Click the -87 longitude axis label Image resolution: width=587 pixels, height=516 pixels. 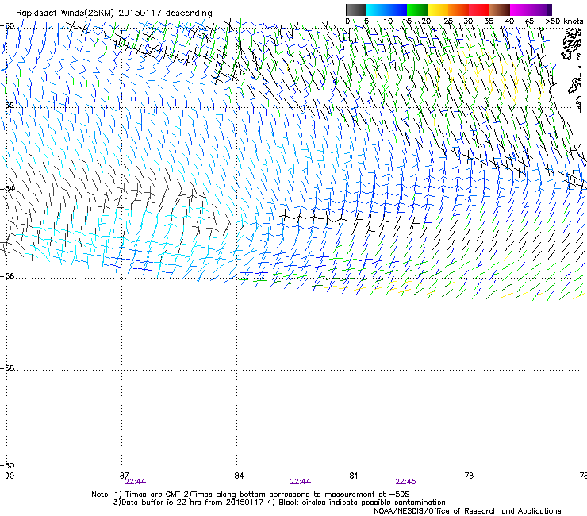point(121,476)
